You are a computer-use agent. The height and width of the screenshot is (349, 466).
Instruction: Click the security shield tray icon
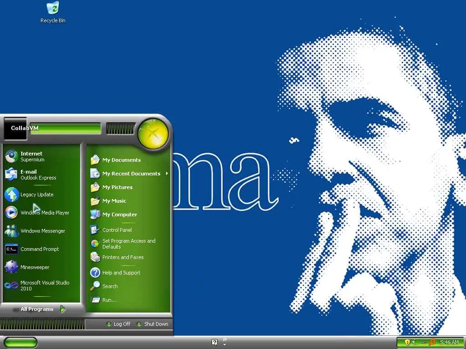407,342
